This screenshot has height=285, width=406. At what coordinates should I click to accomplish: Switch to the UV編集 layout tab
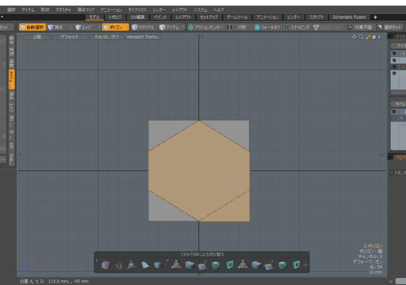tap(138, 17)
